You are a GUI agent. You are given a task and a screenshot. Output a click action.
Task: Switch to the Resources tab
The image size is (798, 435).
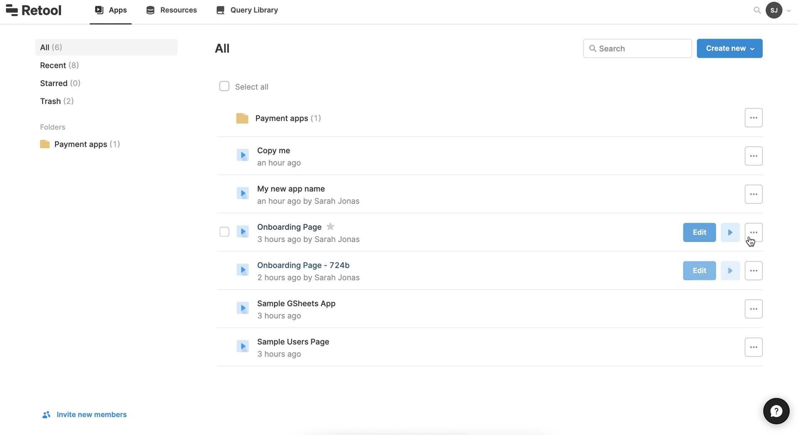[x=171, y=10]
